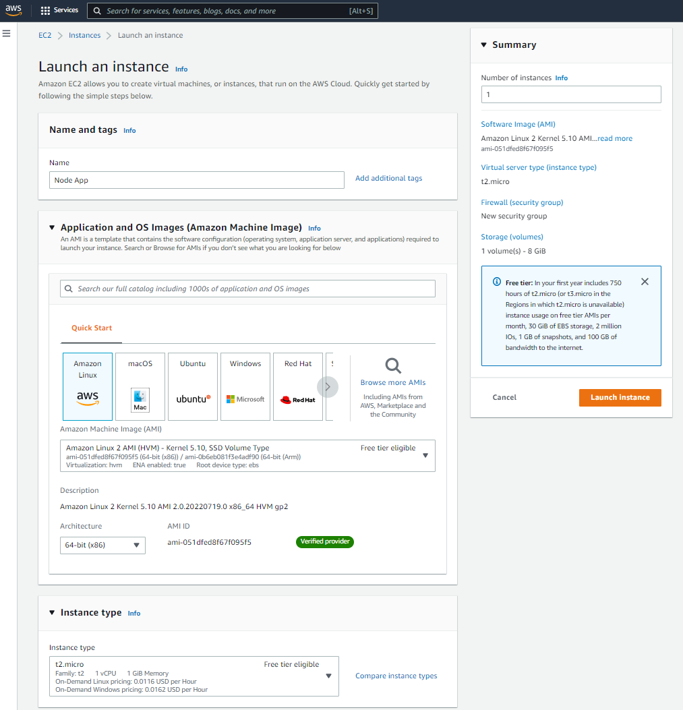Click read more link in Summary

click(615, 138)
